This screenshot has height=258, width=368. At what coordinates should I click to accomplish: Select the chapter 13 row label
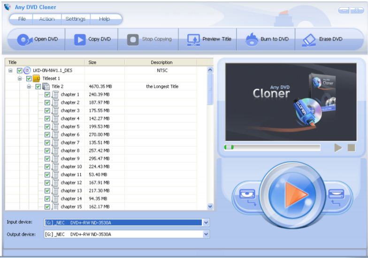[x=71, y=190]
